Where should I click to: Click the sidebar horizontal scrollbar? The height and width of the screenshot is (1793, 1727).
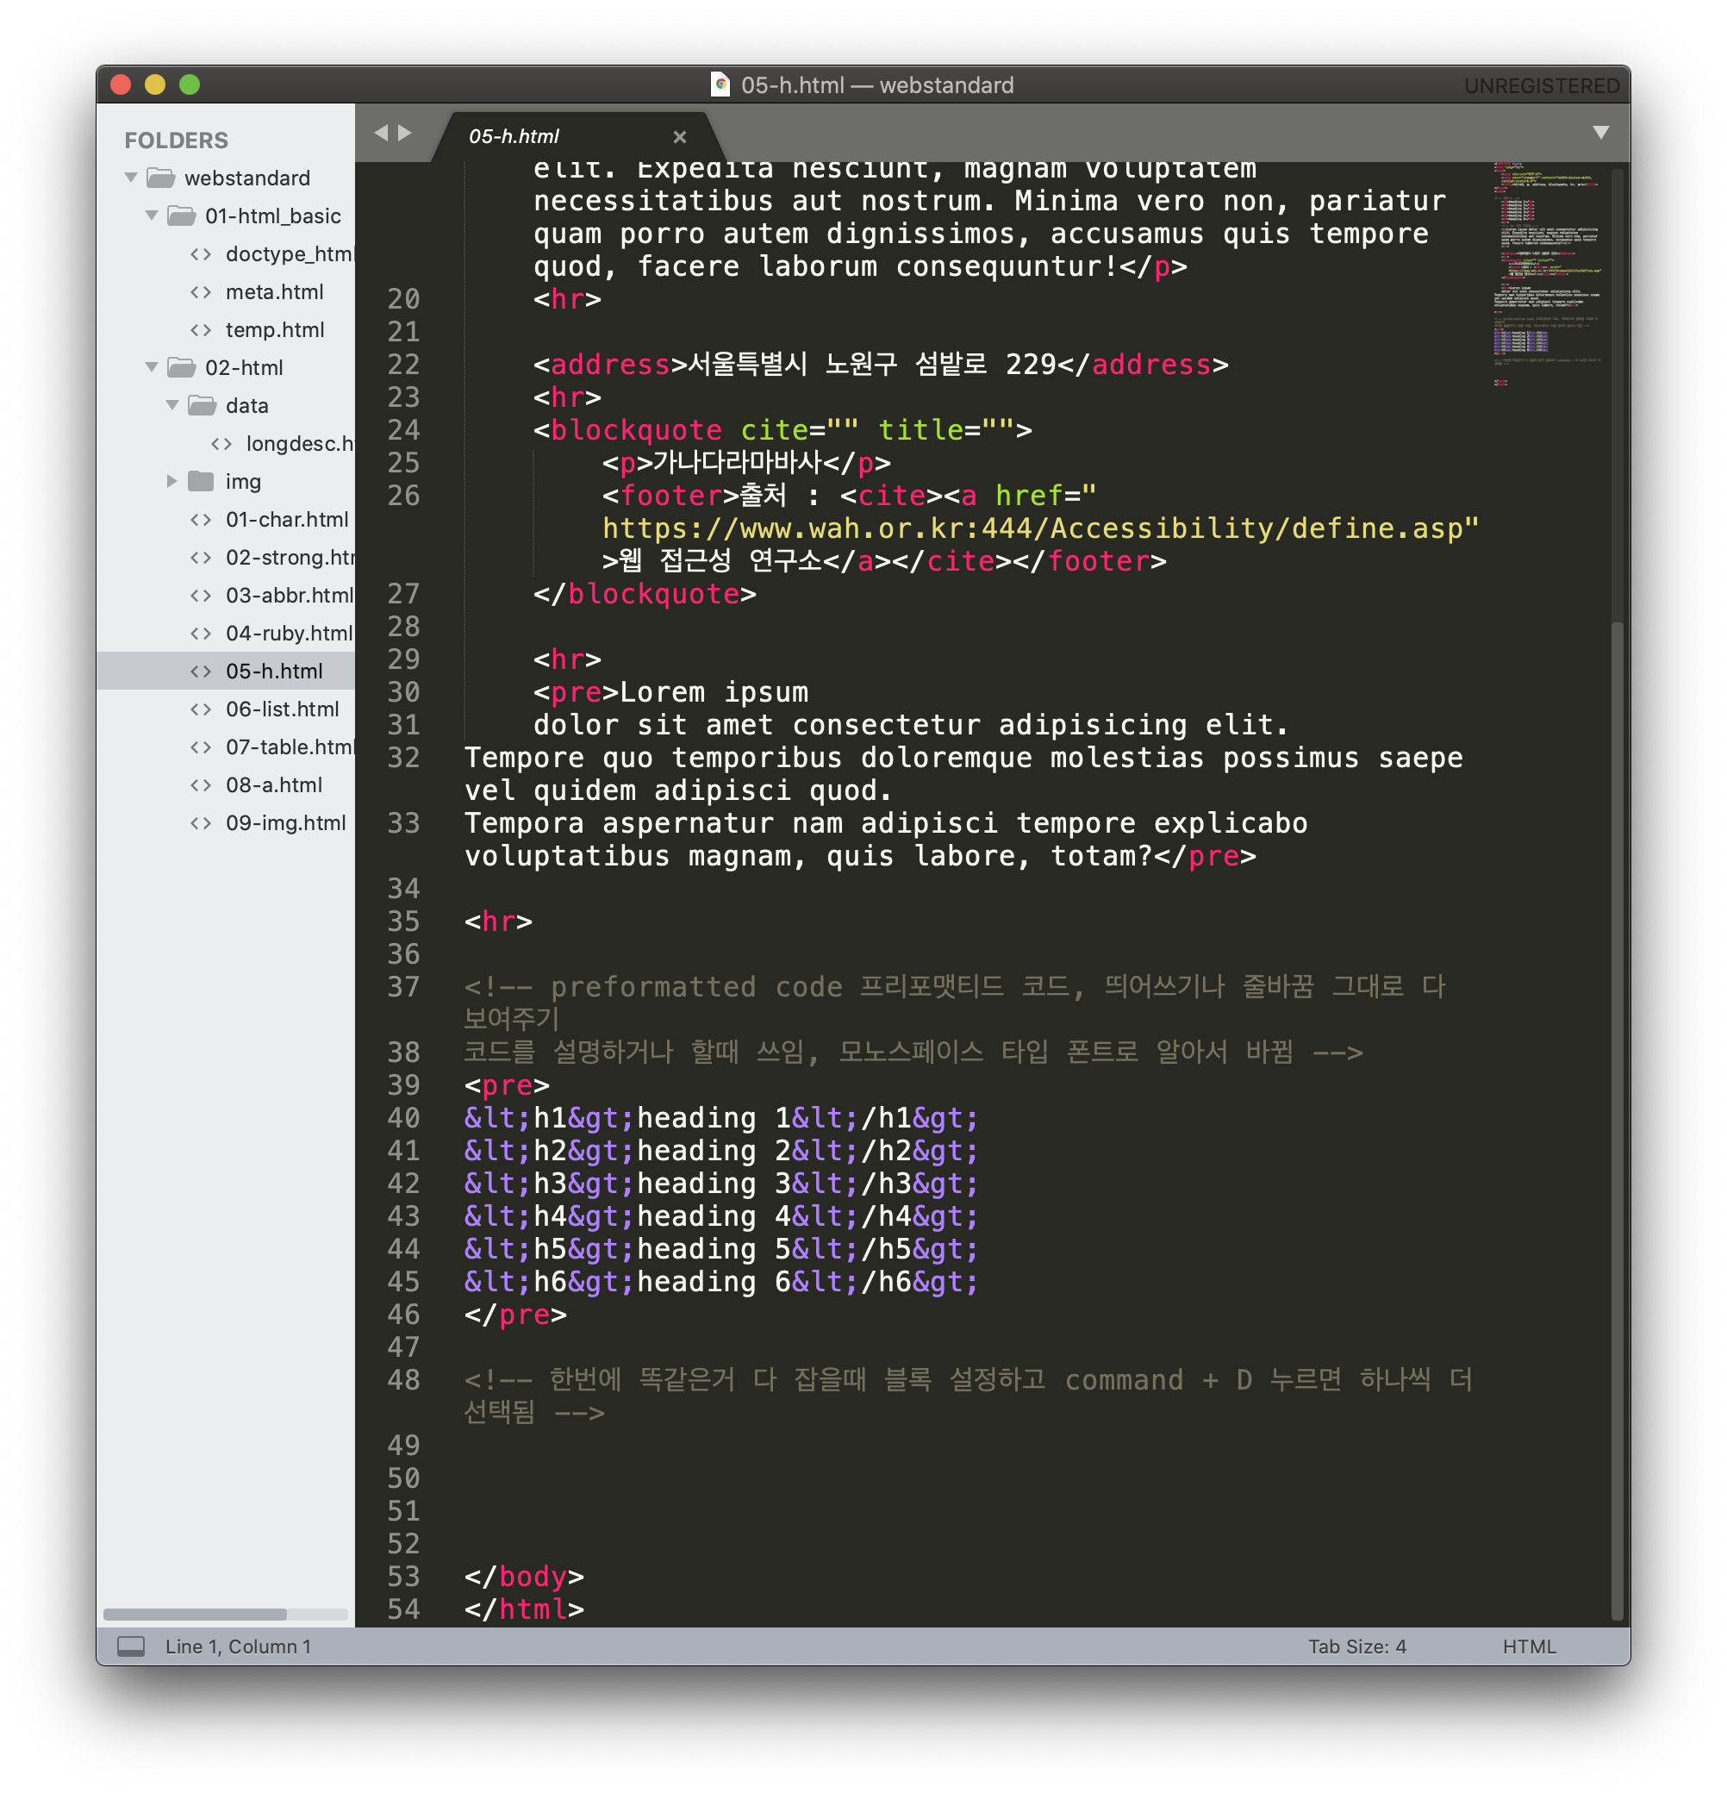195,1615
